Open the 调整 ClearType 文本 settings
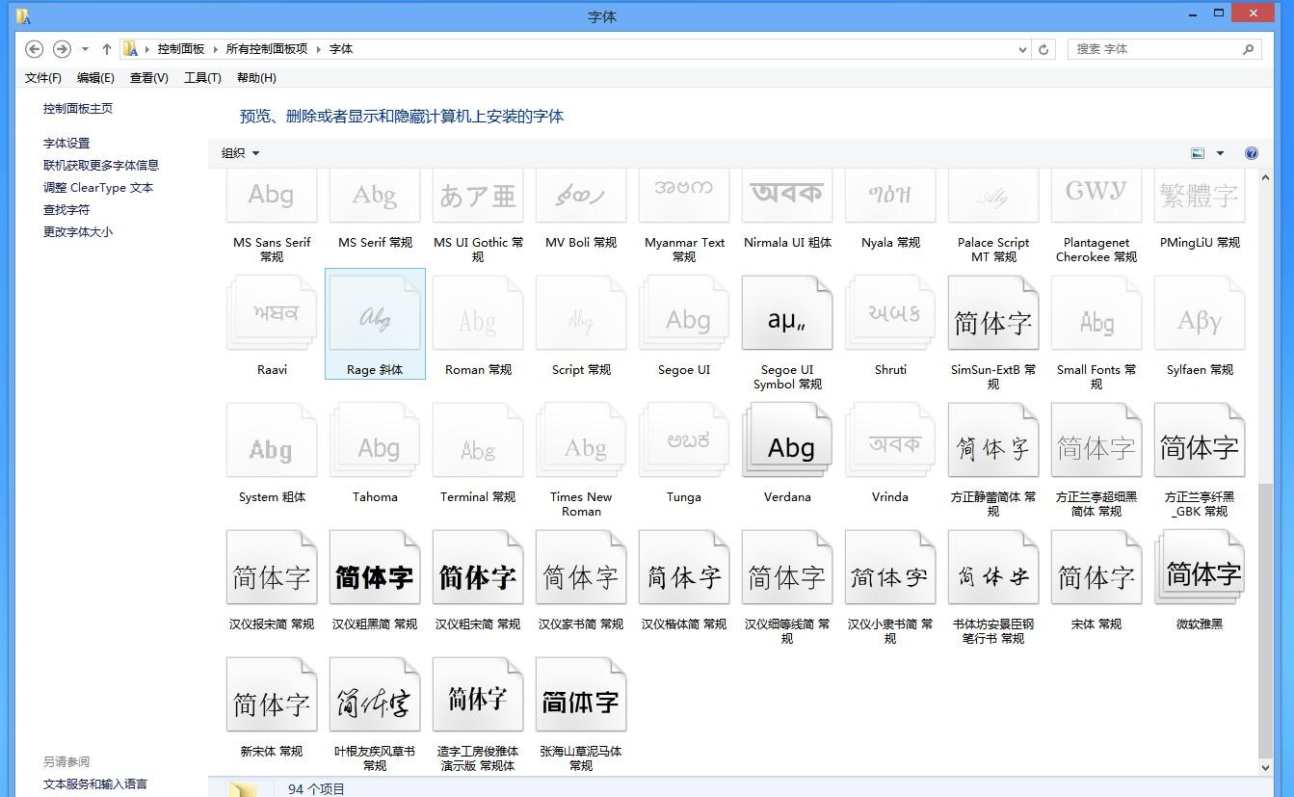 [96, 187]
